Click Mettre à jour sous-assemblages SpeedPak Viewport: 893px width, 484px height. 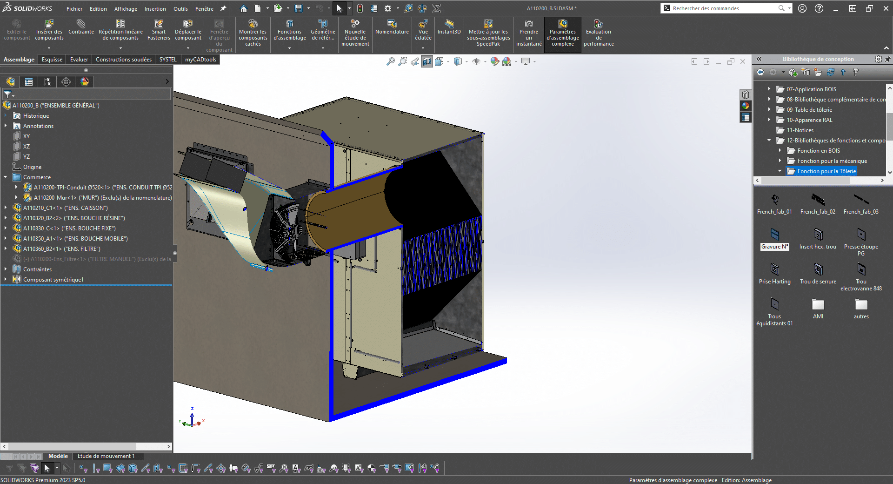(488, 33)
